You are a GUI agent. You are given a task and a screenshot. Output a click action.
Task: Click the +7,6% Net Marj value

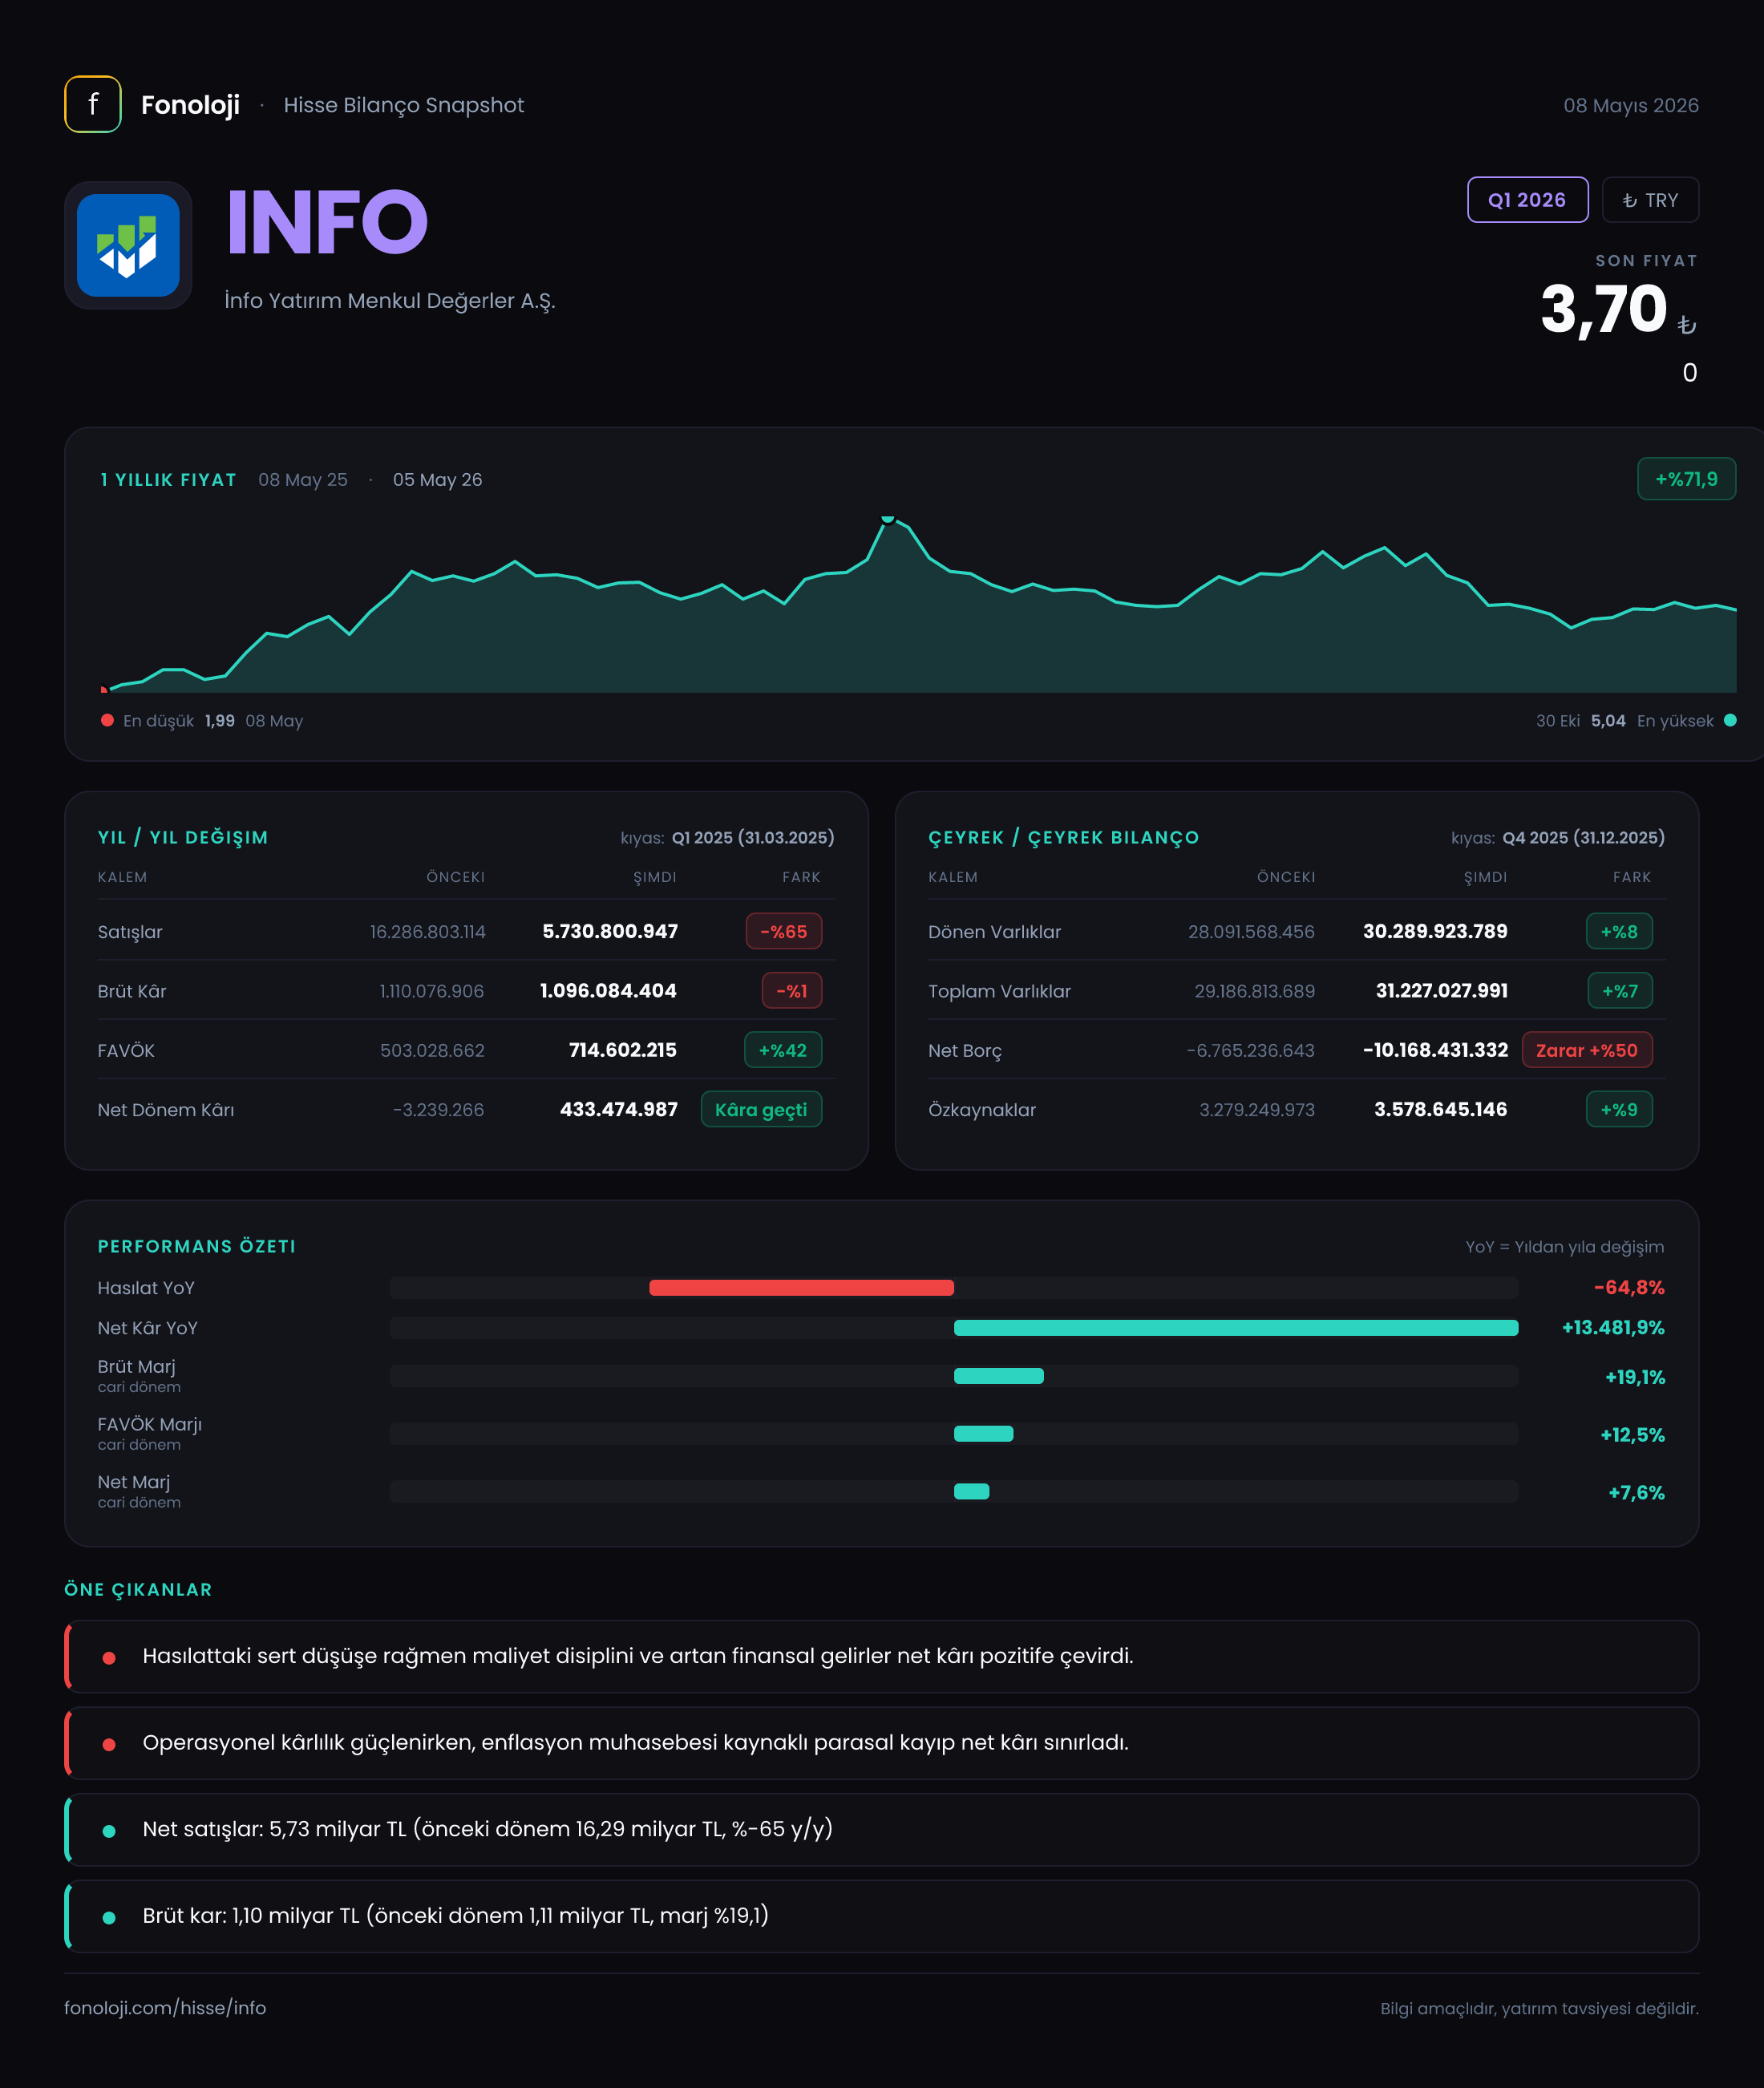[x=1637, y=1493]
